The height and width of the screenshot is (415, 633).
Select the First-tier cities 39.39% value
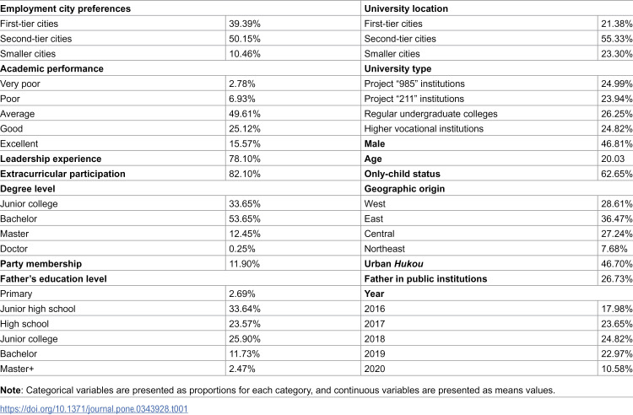[x=245, y=24]
